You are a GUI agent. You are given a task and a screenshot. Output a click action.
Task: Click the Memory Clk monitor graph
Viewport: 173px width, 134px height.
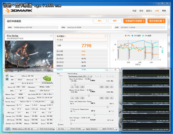(x=146, y=91)
